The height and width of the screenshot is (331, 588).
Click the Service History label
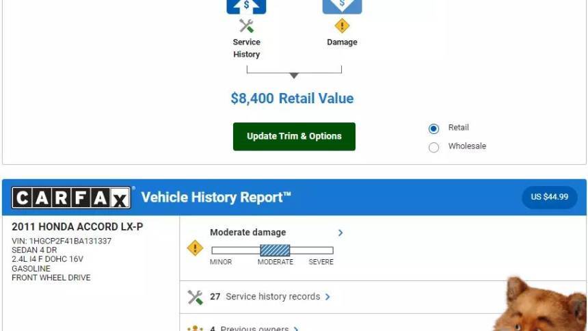pos(246,48)
